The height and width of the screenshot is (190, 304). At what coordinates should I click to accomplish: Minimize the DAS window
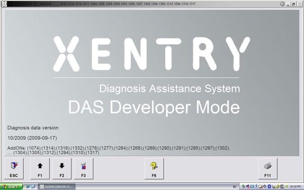(288, 4)
